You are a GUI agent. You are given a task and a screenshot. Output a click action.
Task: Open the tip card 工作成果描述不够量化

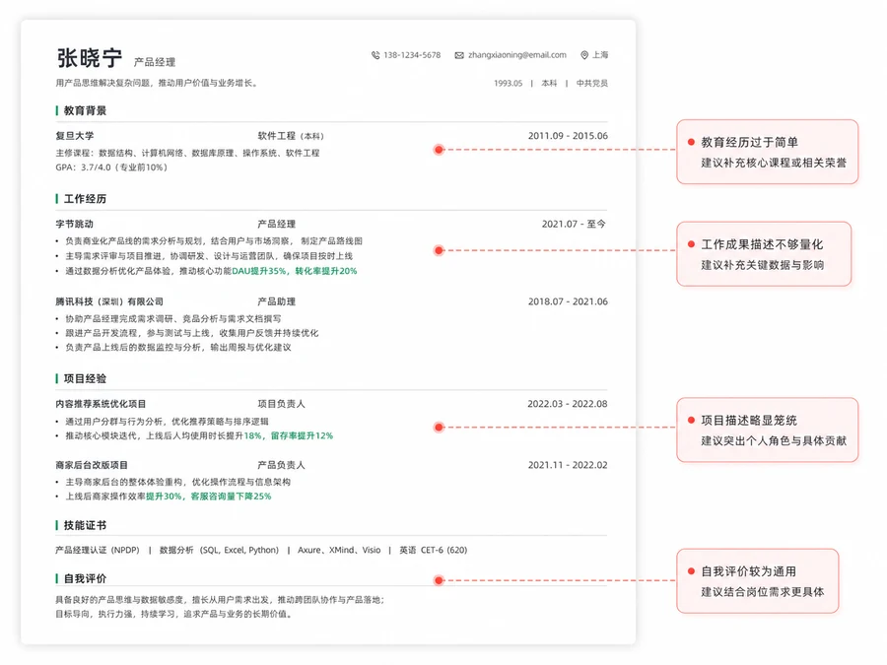[x=764, y=254]
